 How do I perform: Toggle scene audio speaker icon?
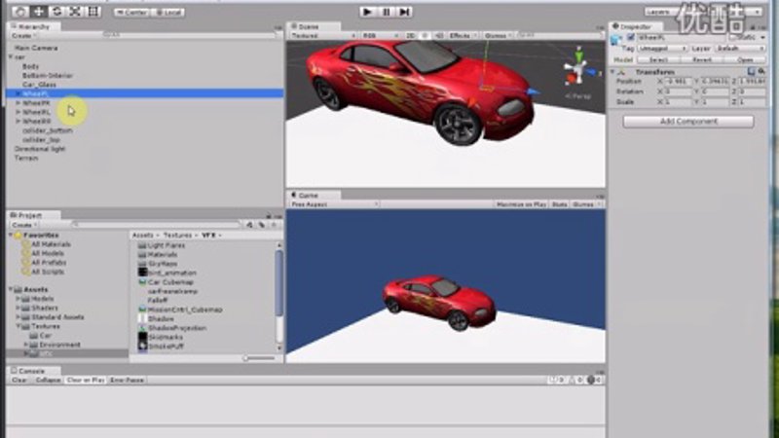point(439,36)
